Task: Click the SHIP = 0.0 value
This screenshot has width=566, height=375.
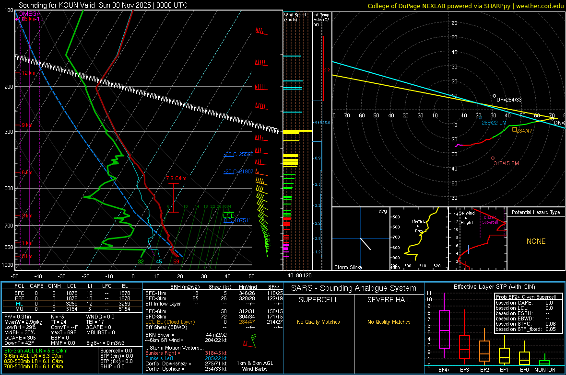Action: [112, 367]
